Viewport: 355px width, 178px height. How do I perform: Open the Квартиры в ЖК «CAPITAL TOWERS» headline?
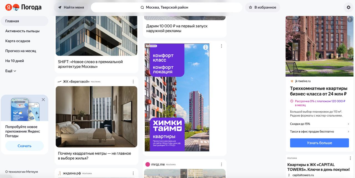click(x=318, y=167)
